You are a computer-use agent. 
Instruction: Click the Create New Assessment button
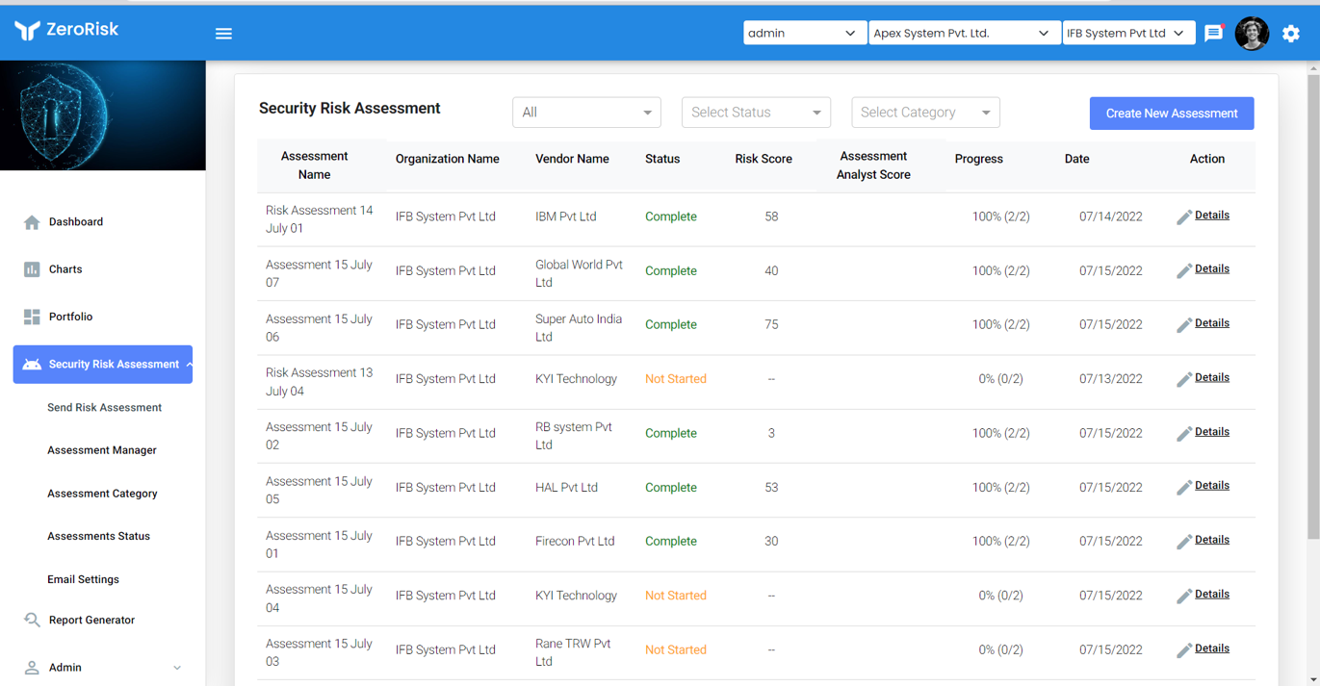click(x=1172, y=114)
